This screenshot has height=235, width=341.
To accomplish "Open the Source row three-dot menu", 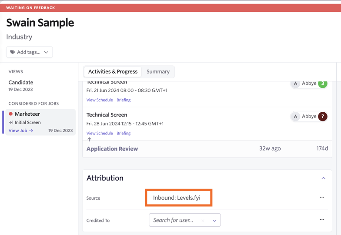I will (322, 197).
